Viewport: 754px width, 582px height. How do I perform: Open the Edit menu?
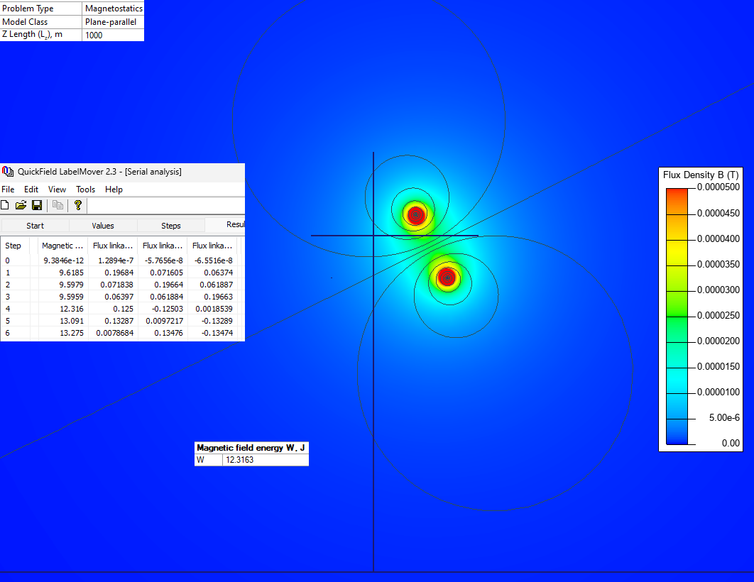pyautogui.click(x=31, y=190)
